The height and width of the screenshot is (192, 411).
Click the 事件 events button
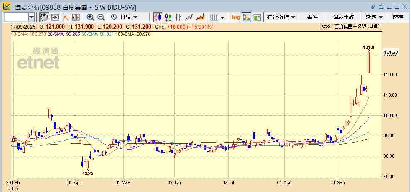pos(312,17)
